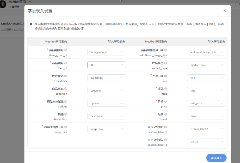Image resolution: width=240 pixels, height=163 pixels.
Task: Open the availability dropdown
Action: [x=106, y=78]
